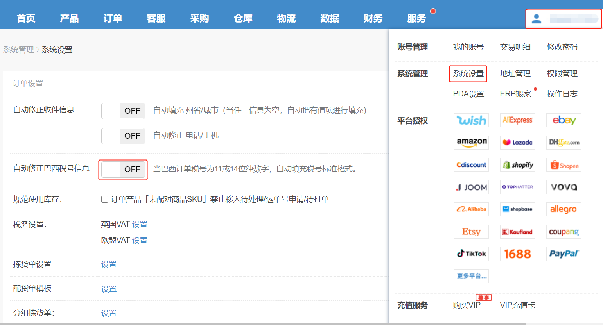The width and height of the screenshot is (603, 325).
Task: Open 客服 menu
Action: click(x=156, y=18)
